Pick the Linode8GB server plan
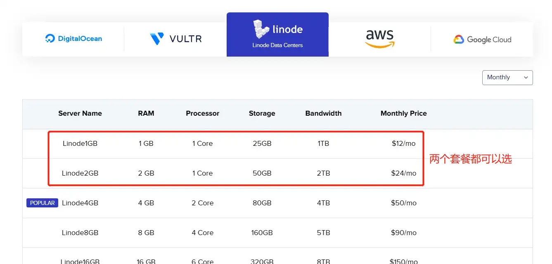The height and width of the screenshot is (264, 552). pyautogui.click(x=80, y=233)
